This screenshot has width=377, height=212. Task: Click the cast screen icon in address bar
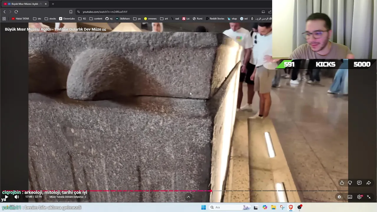tap(263, 12)
